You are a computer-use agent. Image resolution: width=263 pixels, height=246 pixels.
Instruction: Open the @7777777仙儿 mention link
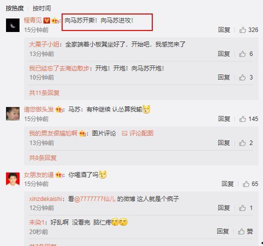coord(95,199)
